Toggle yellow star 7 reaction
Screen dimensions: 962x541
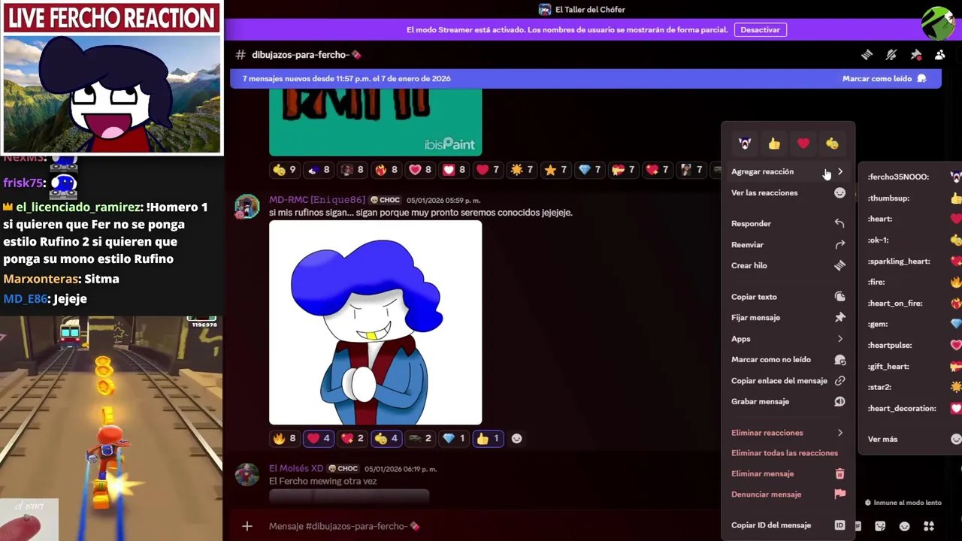[555, 170]
